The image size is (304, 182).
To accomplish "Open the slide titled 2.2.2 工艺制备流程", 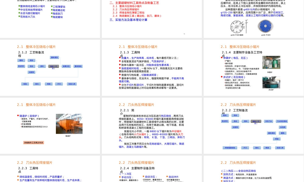I will pyautogui.click(x=254, y=126).
